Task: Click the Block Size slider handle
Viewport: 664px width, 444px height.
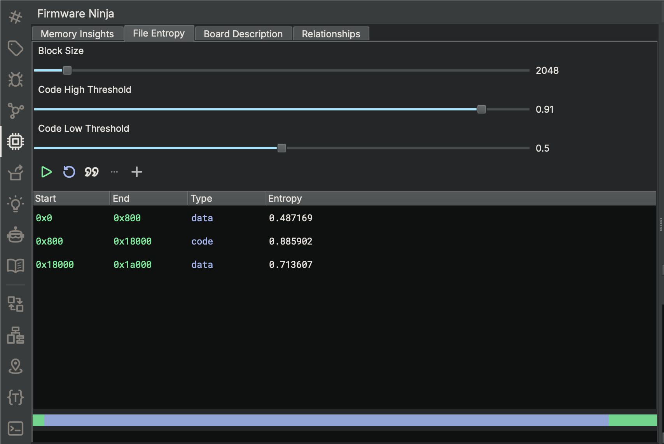Action: [67, 70]
